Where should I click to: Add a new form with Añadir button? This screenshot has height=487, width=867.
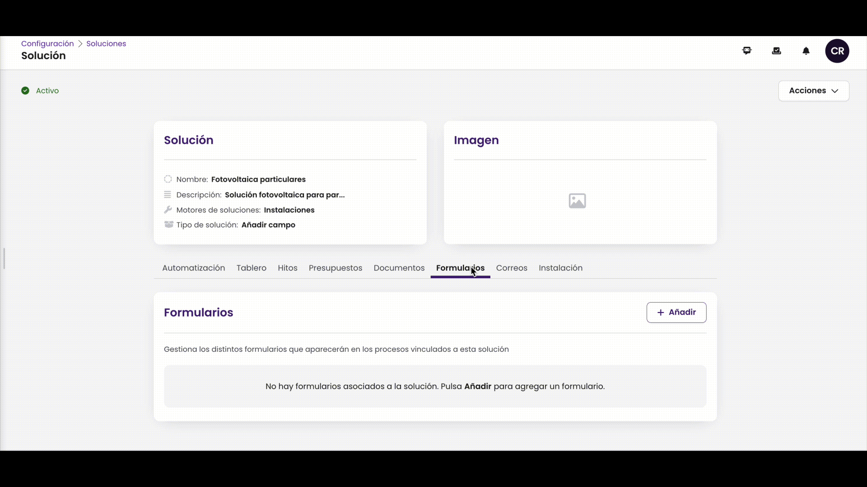coord(676,312)
